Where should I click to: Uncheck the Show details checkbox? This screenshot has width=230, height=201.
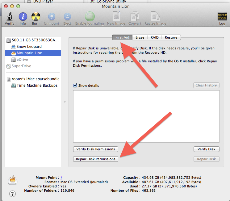pos(75,85)
